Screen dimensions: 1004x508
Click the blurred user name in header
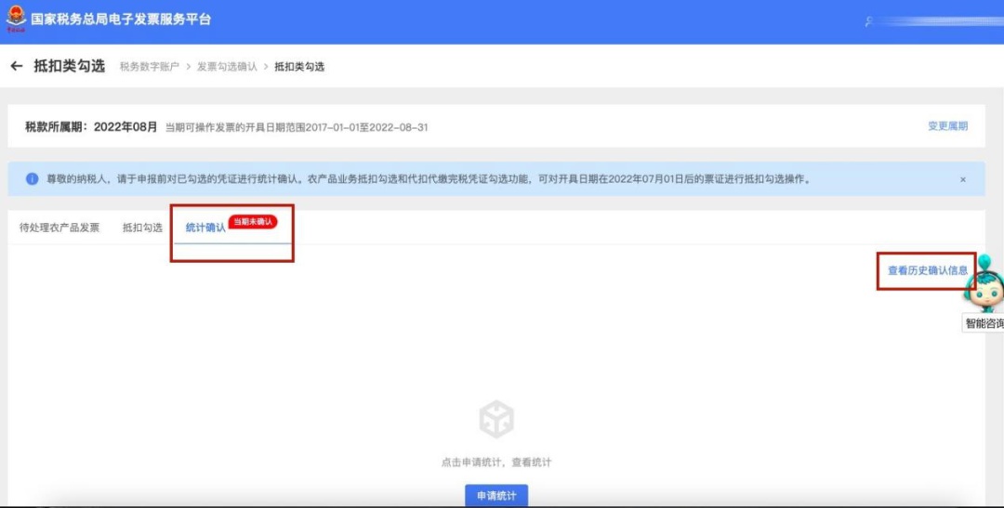(x=941, y=21)
